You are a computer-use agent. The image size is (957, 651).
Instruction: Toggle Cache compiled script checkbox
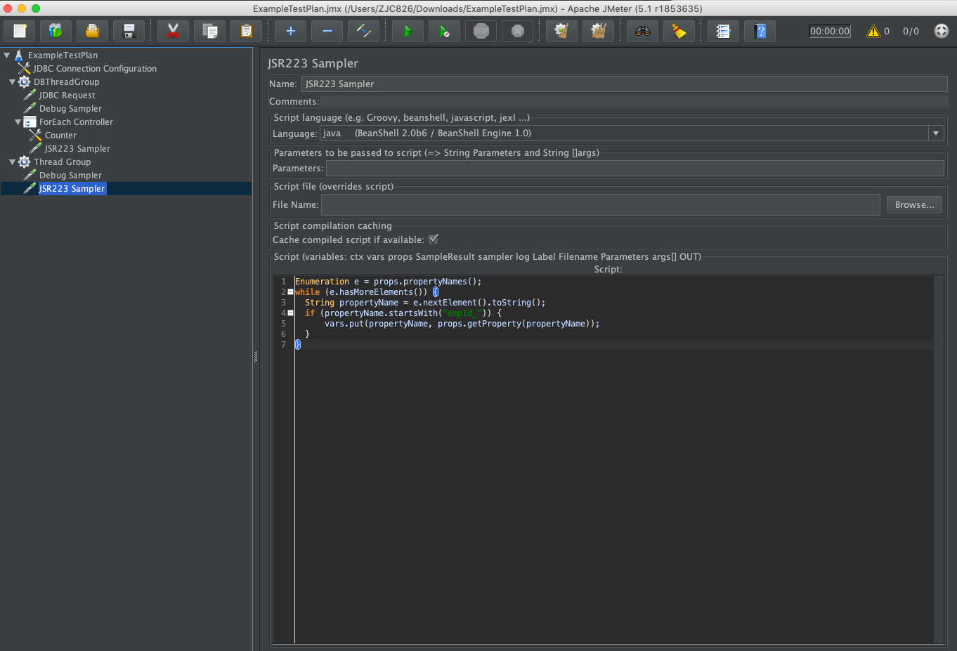434,239
